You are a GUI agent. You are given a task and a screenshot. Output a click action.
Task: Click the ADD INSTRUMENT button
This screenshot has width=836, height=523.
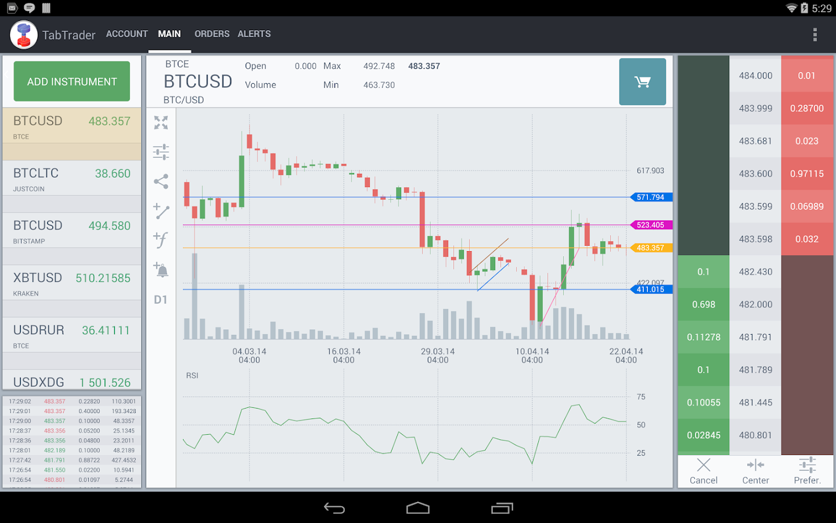click(x=72, y=81)
